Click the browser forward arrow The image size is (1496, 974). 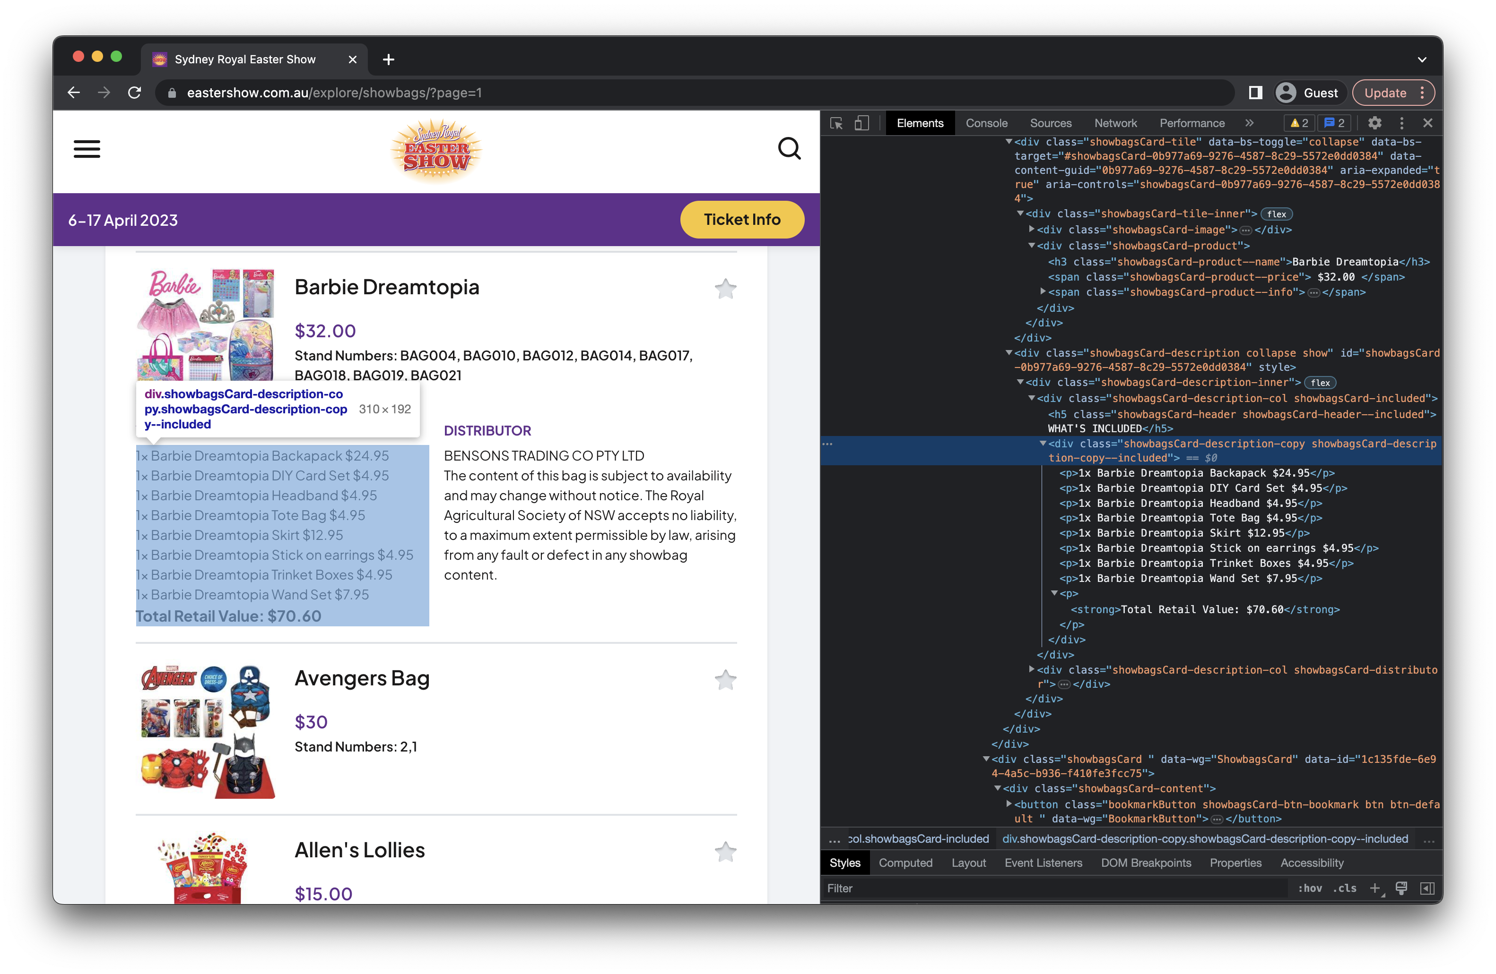click(104, 93)
